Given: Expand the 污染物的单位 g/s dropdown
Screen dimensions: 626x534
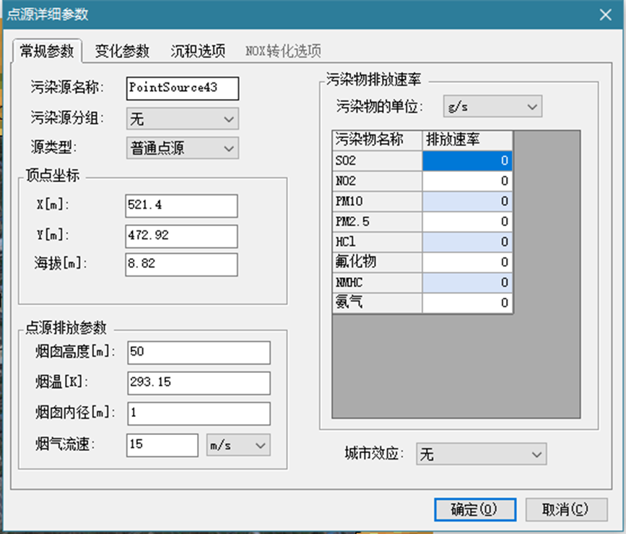Looking at the screenshot, I should (x=491, y=107).
